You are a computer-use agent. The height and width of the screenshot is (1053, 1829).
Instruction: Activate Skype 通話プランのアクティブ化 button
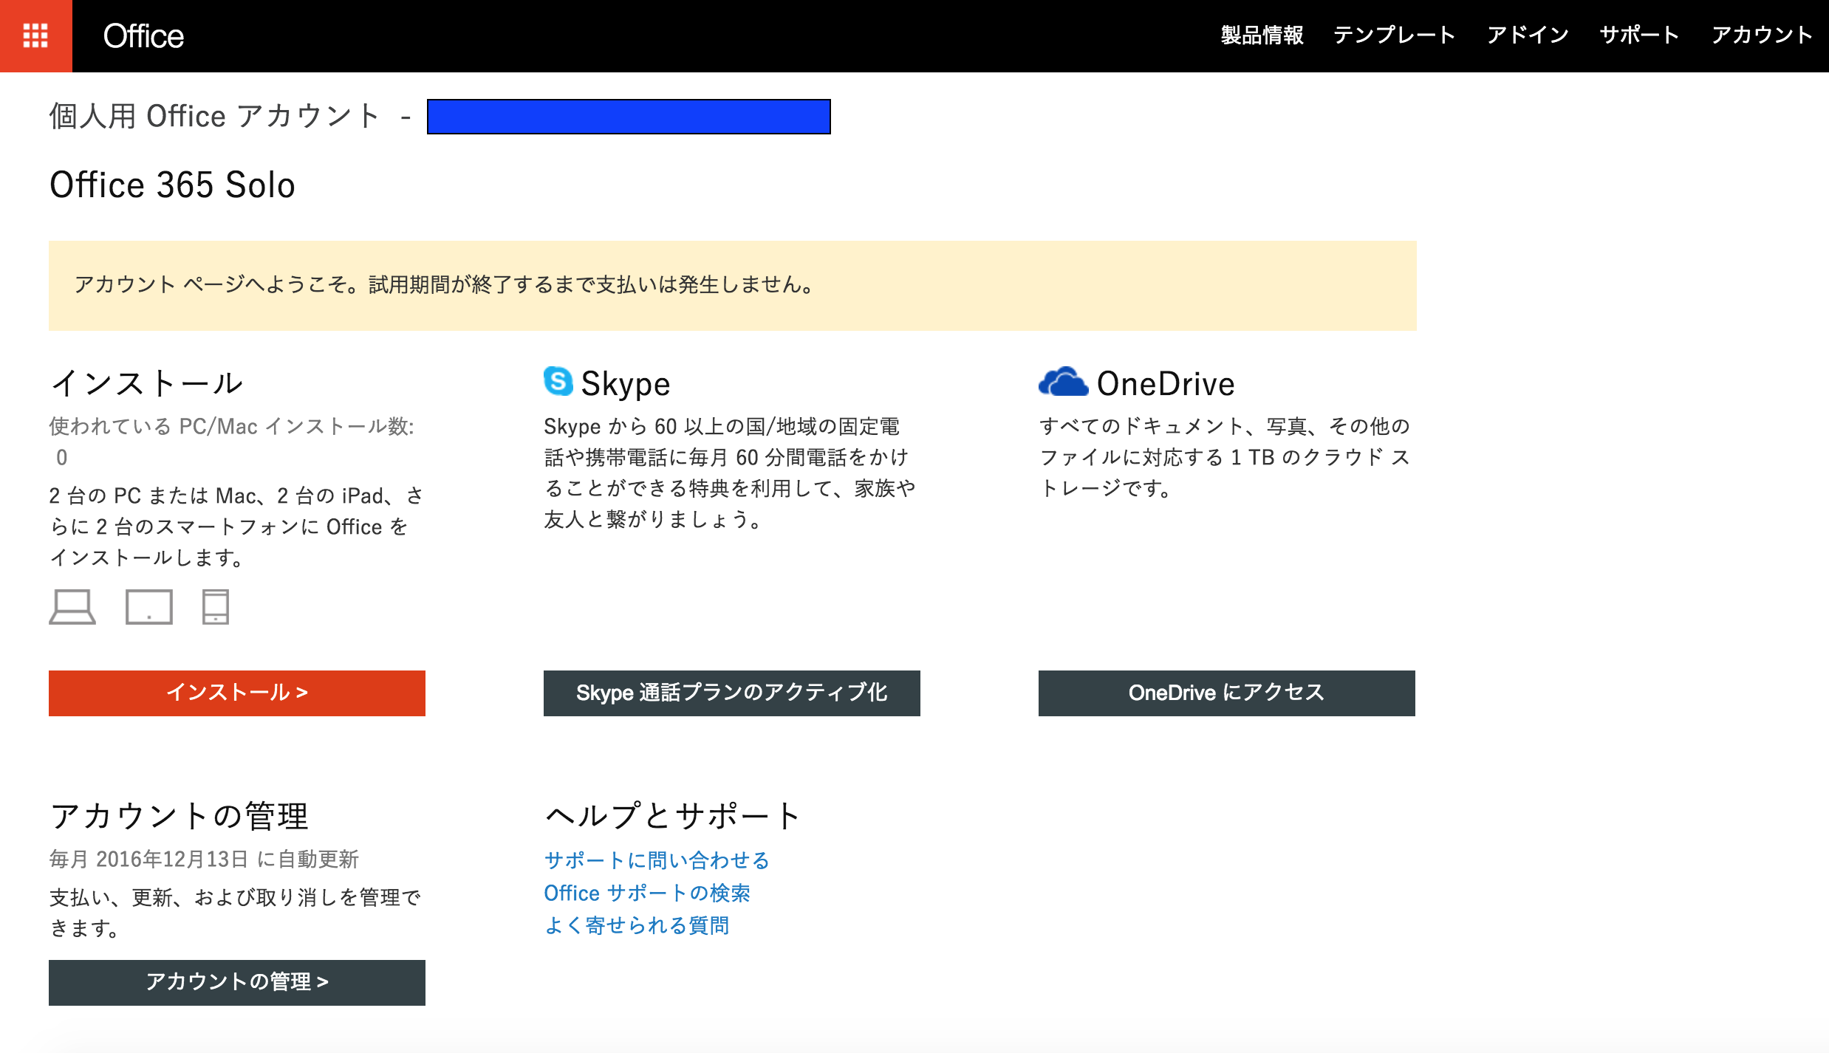pos(732,693)
